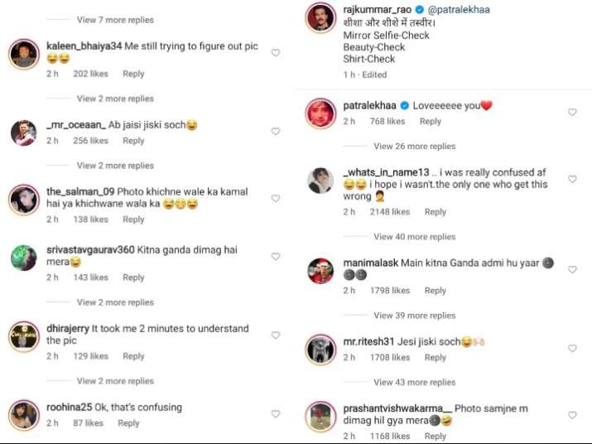This screenshot has width=592, height=444.
Task: Reply to kaleen_bhaiya34's comment
Action: click(133, 74)
